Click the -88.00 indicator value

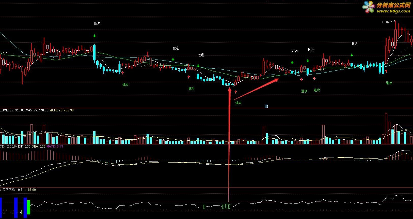(x=32, y=190)
